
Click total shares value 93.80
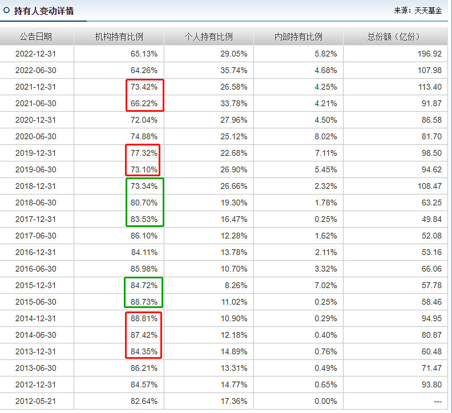point(431,384)
